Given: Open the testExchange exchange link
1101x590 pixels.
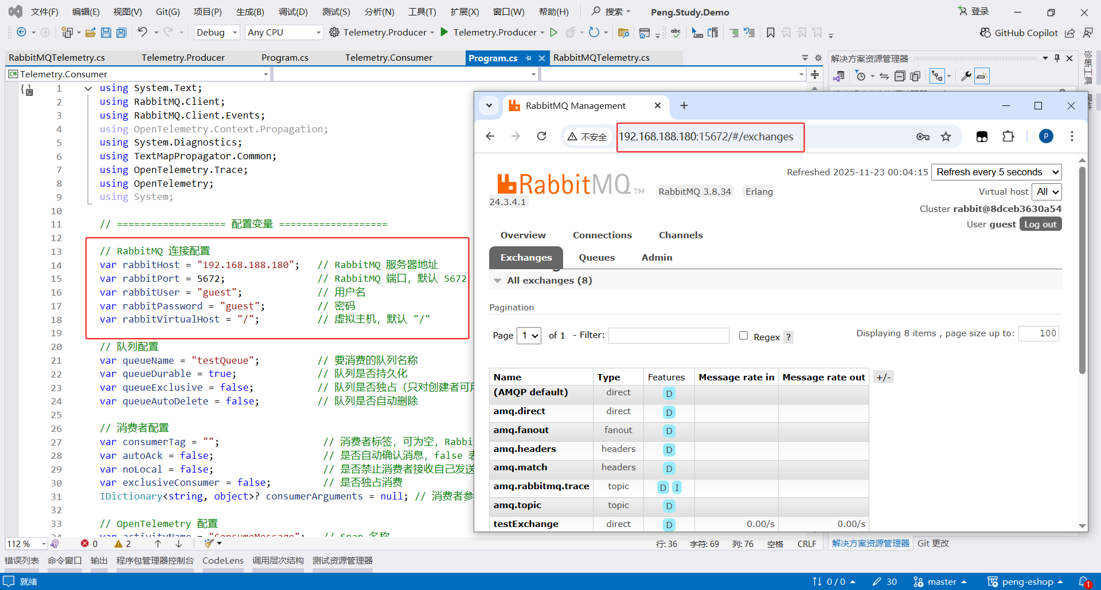Looking at the screenshot, I should (526, 524).
